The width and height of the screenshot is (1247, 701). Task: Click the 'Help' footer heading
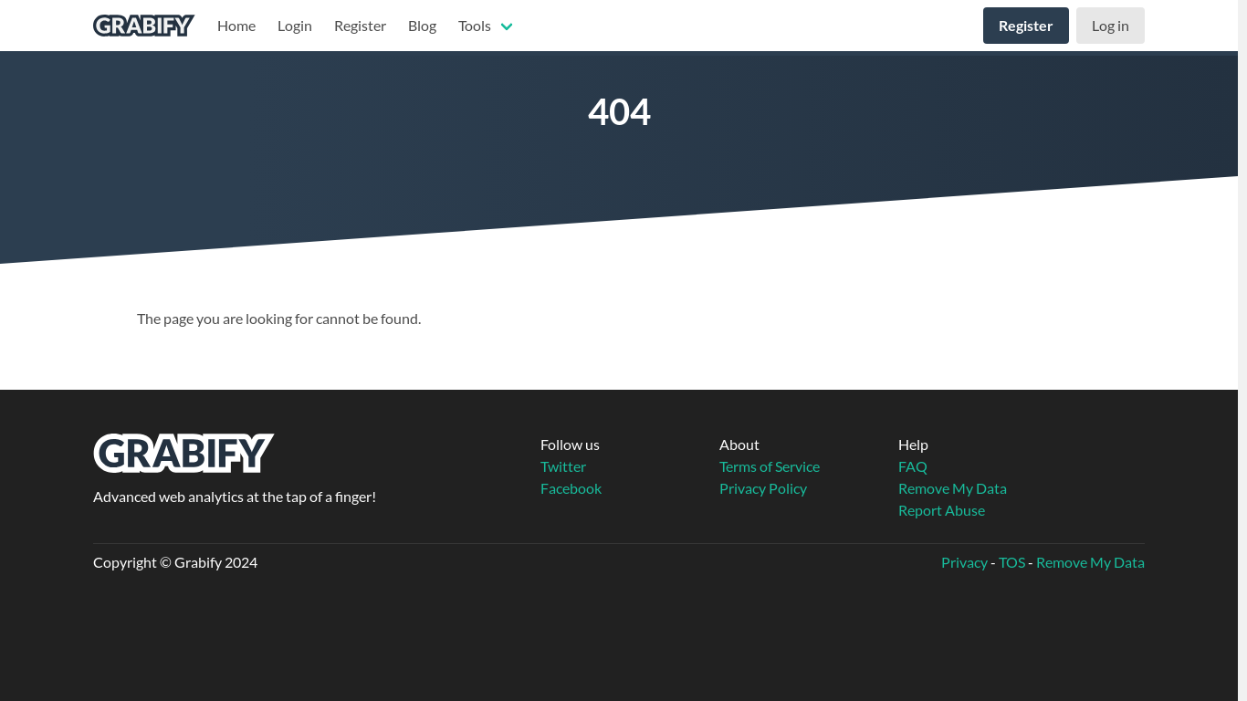(x=913, y=445)
